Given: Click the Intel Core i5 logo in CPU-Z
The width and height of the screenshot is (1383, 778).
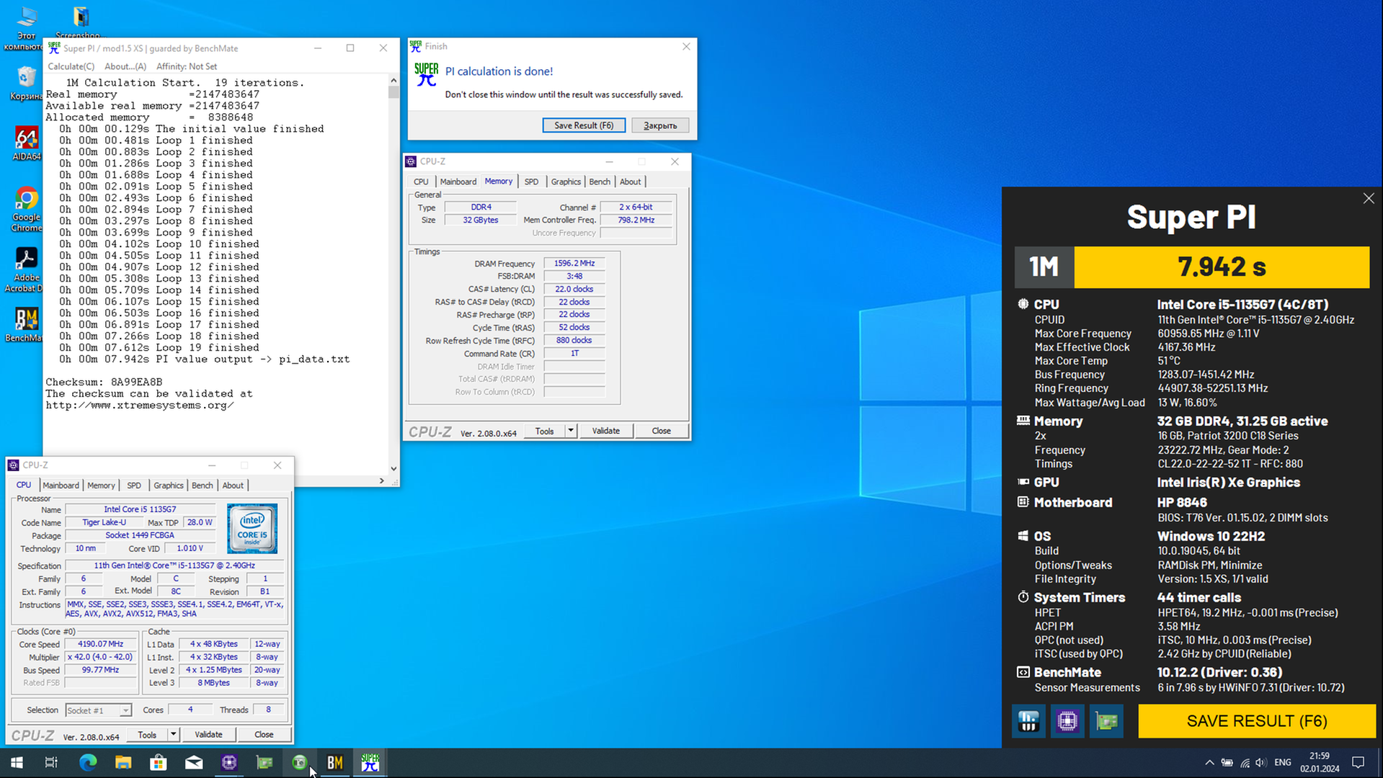Looking at the screenshot, I should coord(252,529).
